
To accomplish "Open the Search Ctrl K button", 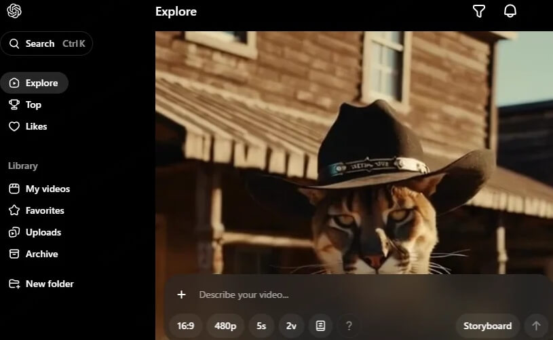I will pyautogui.click(x=47, y=43).
